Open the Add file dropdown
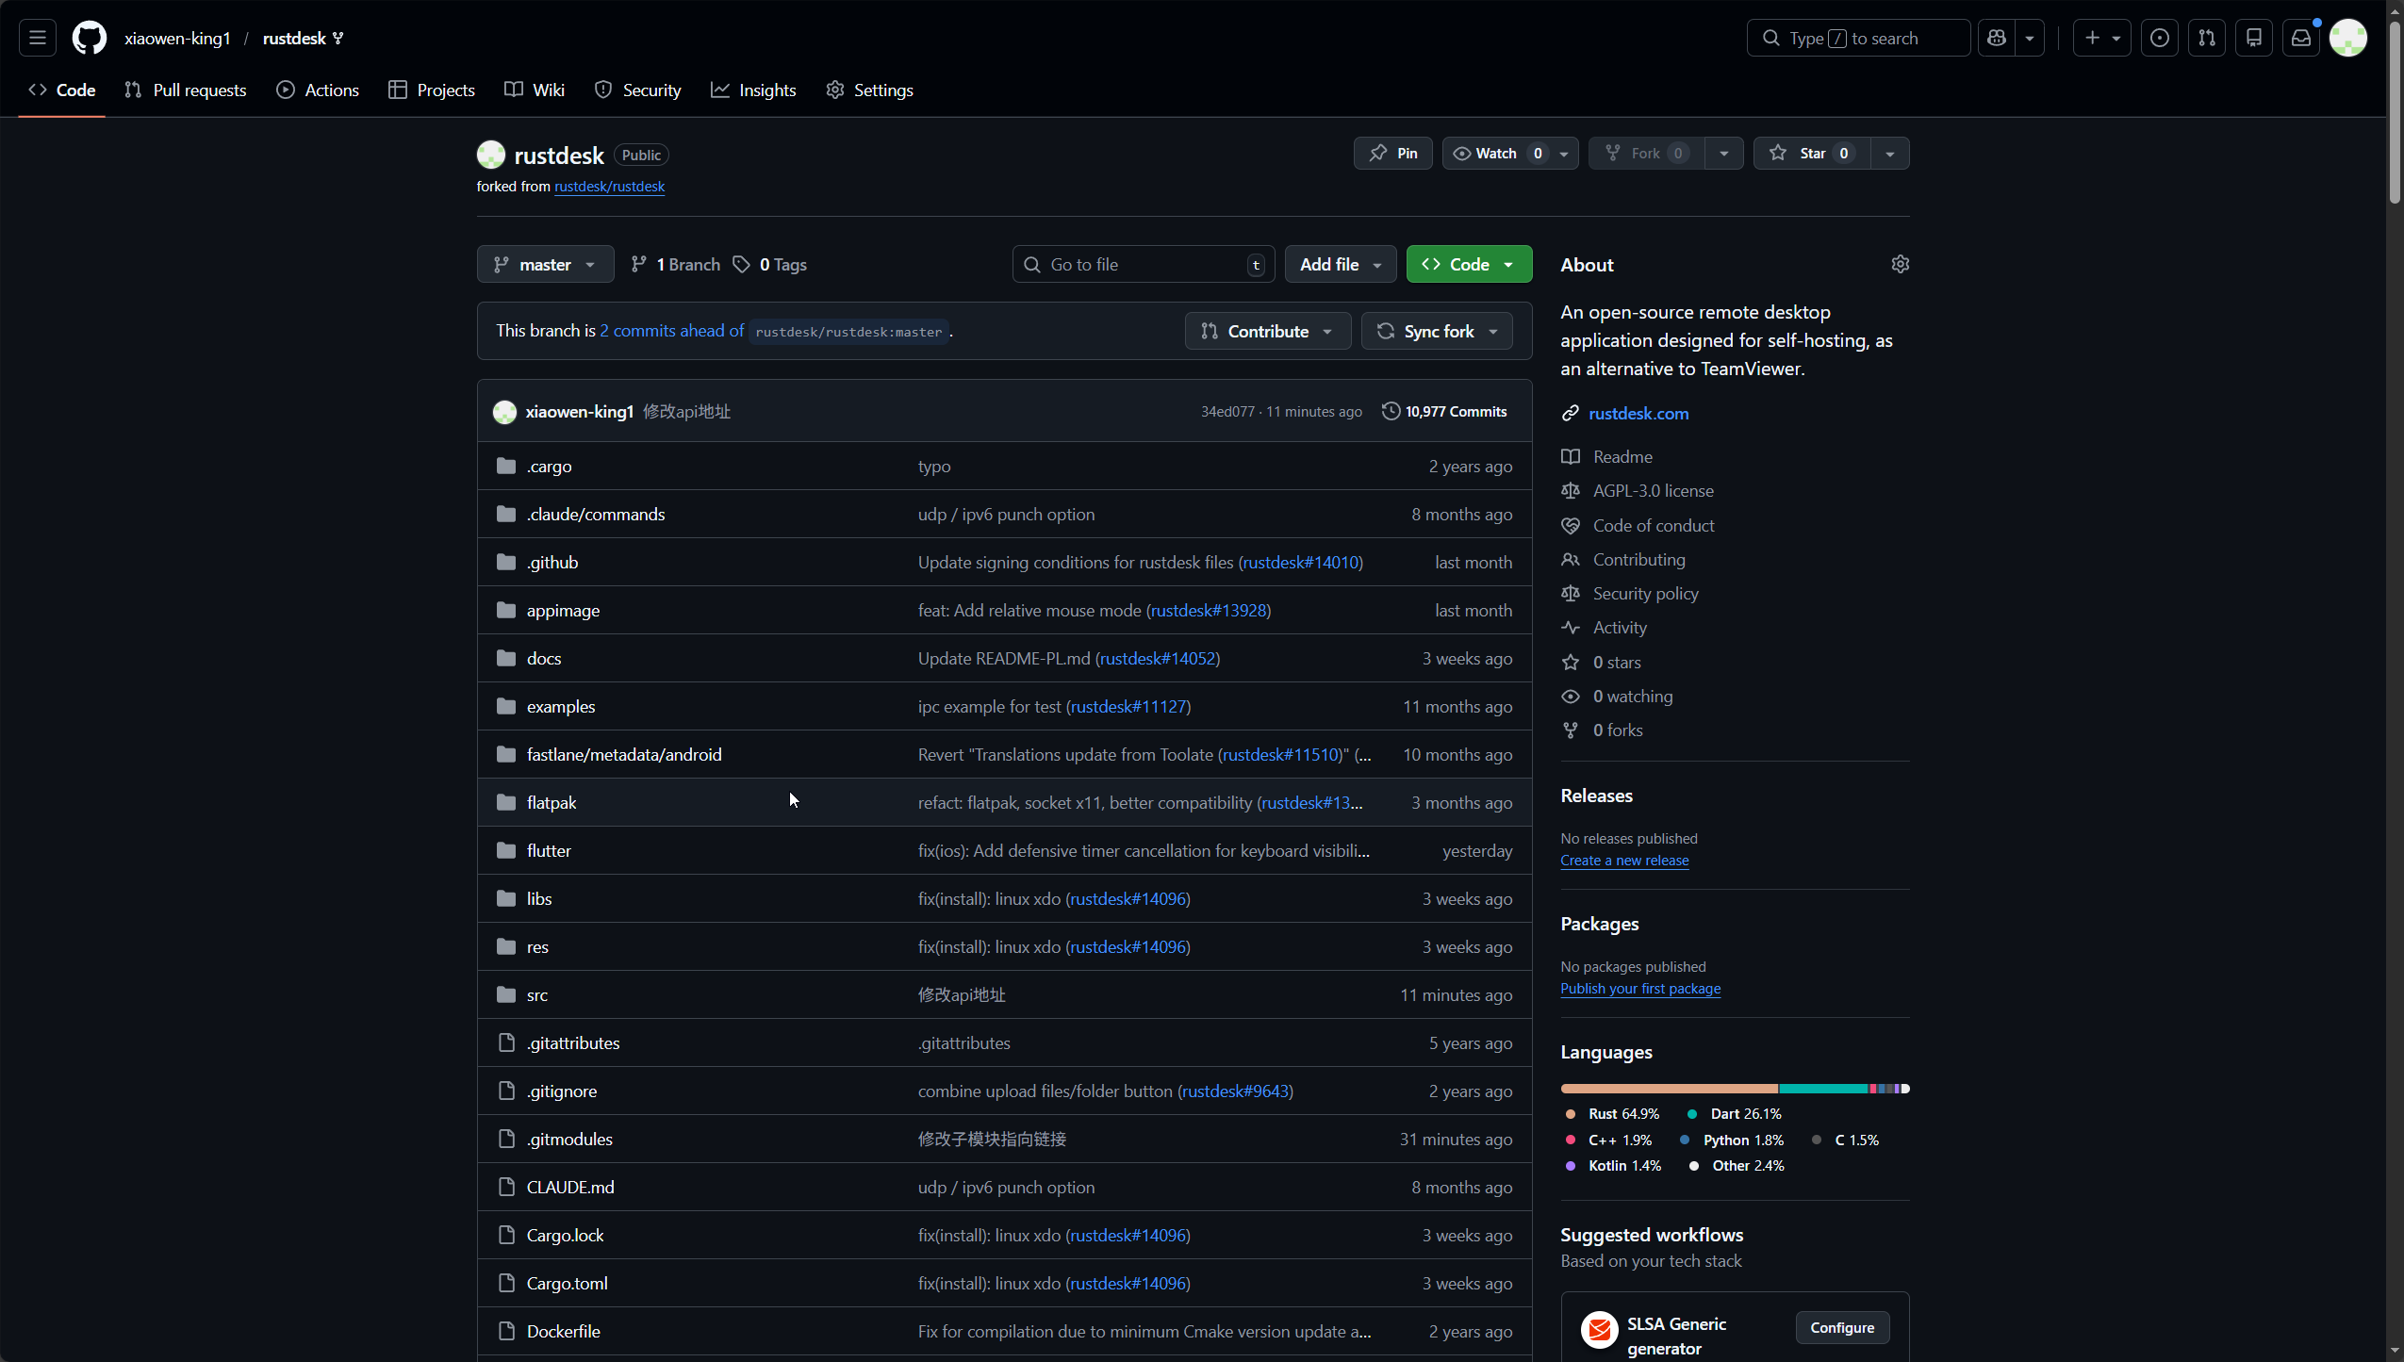The width and height of the screenshot is (2404, 1362). pyautogui.click(x=1340, y=265)
